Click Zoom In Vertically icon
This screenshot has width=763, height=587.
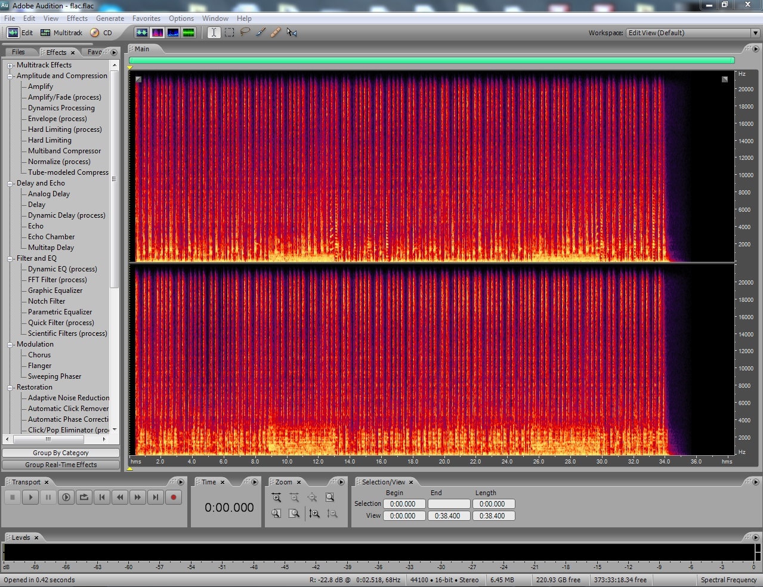314,513
